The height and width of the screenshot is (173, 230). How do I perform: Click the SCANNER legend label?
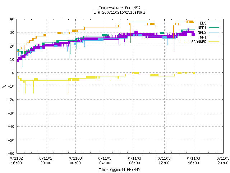199,42
